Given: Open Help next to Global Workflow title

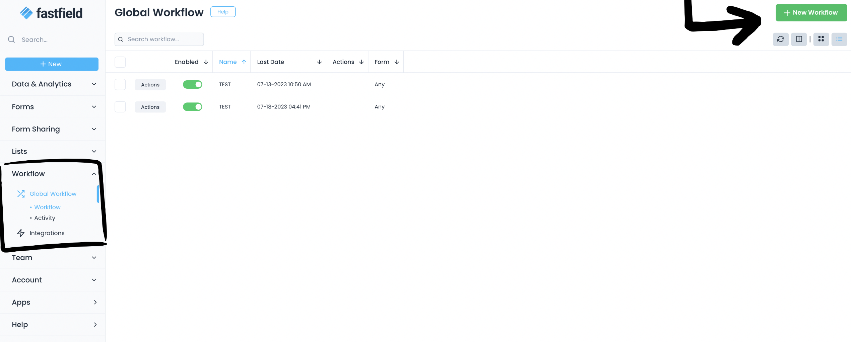Looking at the screenshot, I should 222,12.
